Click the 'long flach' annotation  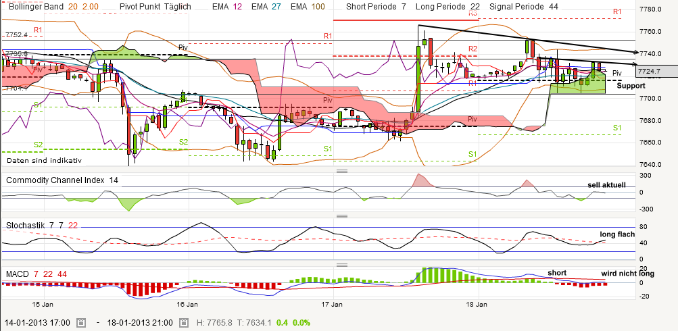click(x=617, y=234)
